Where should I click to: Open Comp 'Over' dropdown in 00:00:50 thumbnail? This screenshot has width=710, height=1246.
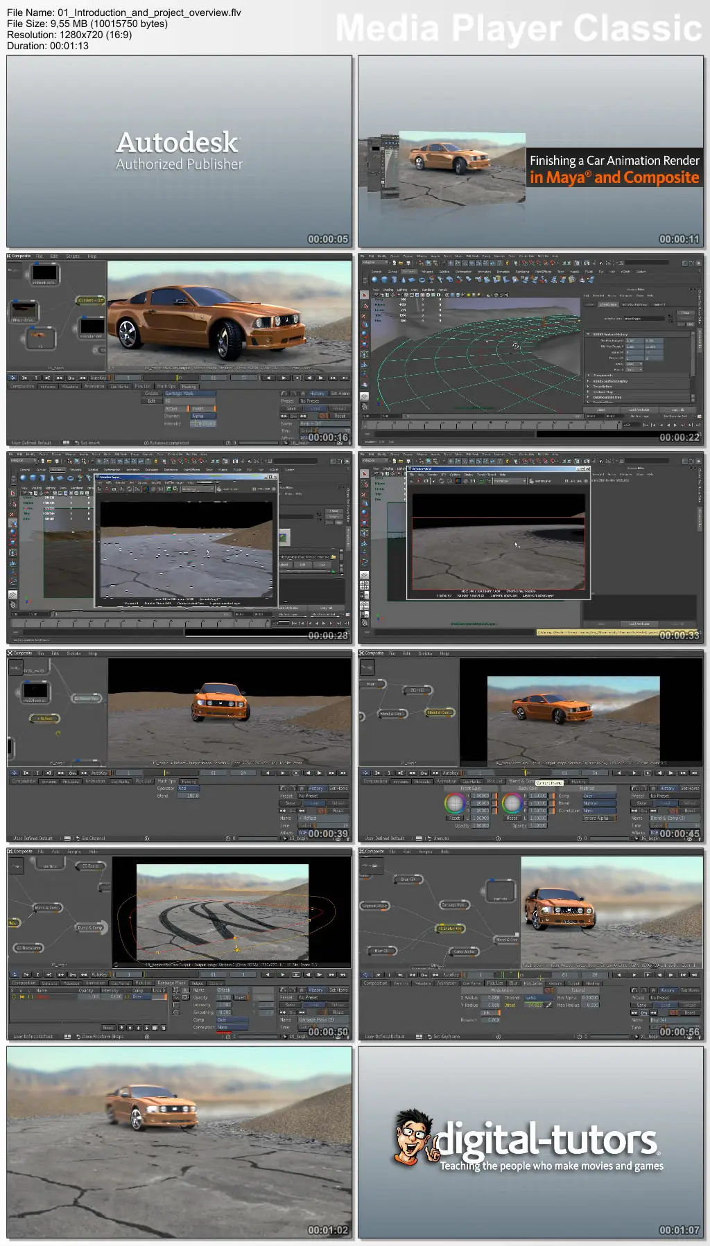[232, 1019]
